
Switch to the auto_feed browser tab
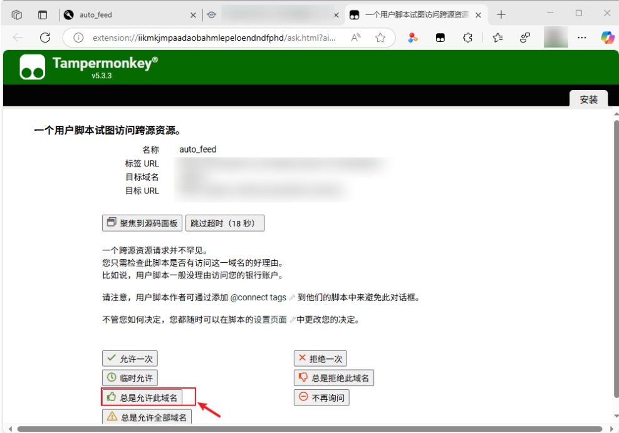point(125,14)
